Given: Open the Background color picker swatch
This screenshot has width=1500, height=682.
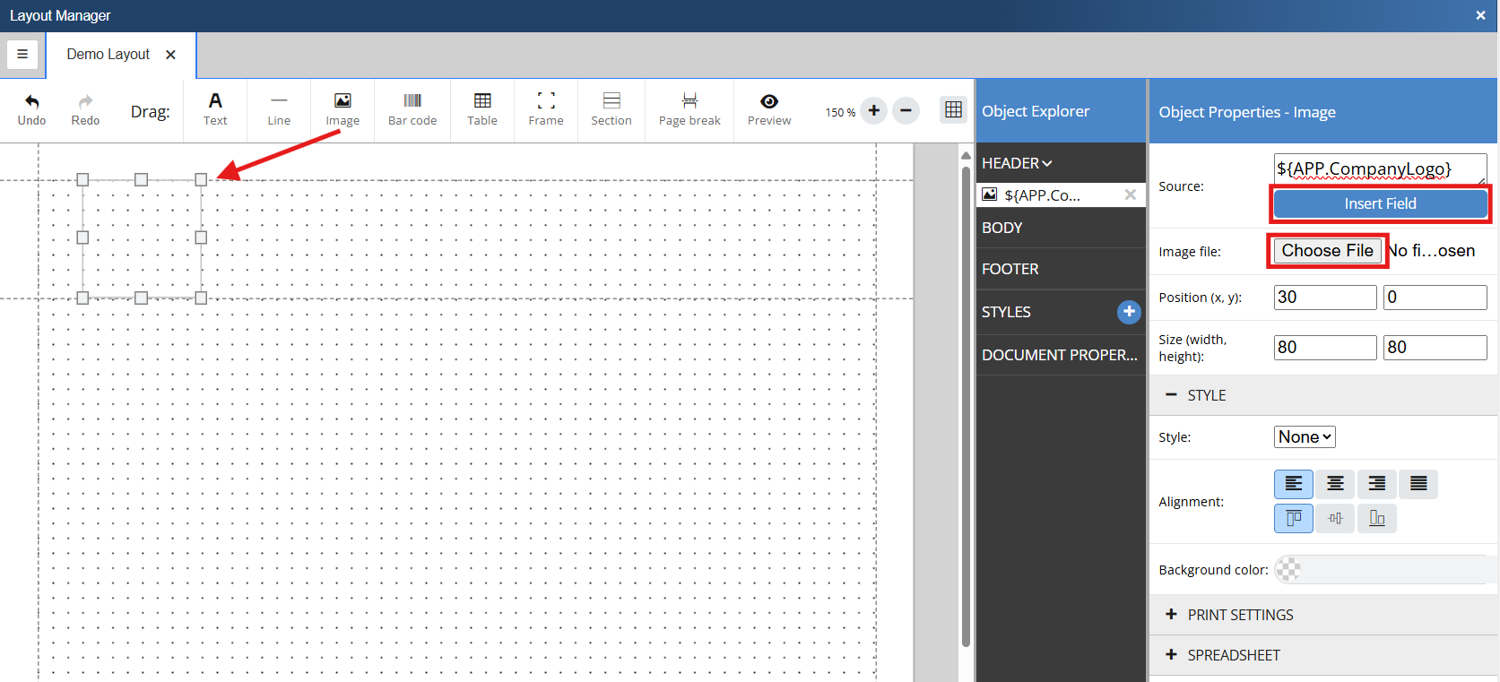Looking at the screenshot, I should 1288,569.
